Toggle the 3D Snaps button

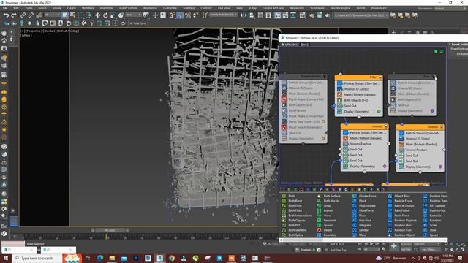pyautogui.click(x=172, y=15)
